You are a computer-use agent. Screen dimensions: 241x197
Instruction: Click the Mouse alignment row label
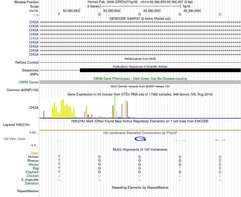(x=33, y=165)
